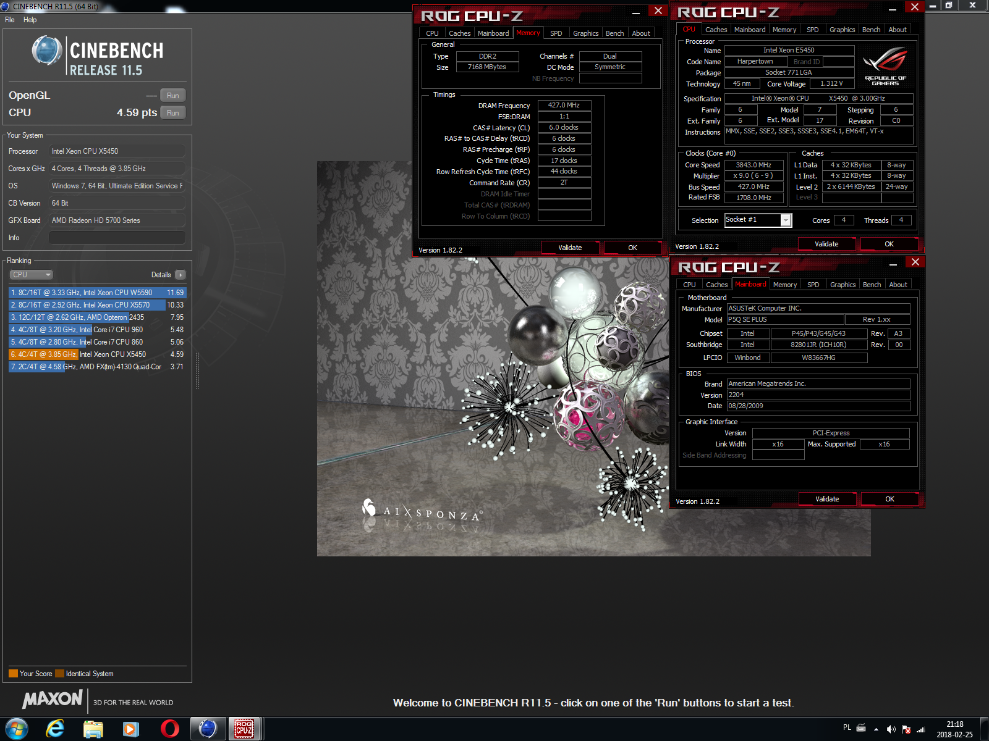Click Cinebench logo sphere
Screen dimensions: 989x741
pos(46,51)
